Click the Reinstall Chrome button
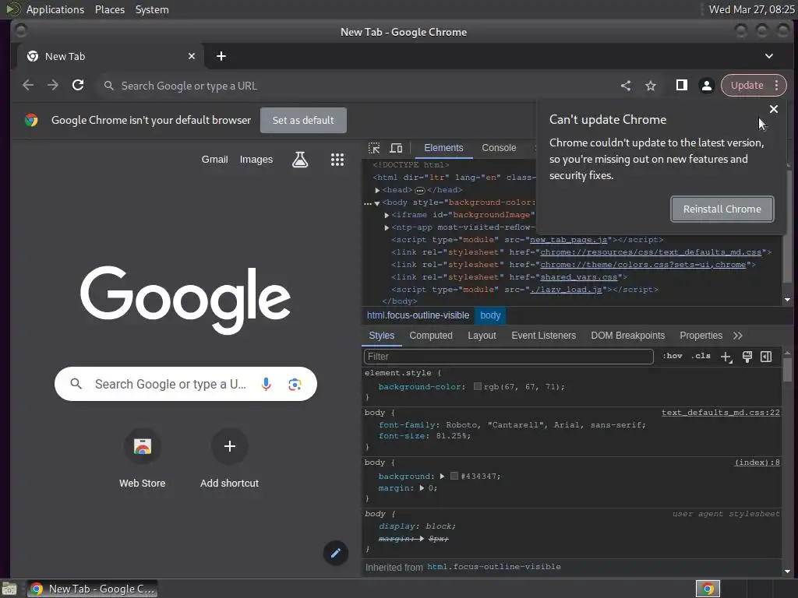Viewport: 798px width, 598px height. 722,209
